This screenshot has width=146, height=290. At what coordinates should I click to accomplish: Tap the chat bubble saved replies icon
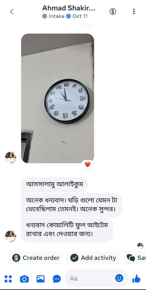pyautogui.click(x=57, y=279)
